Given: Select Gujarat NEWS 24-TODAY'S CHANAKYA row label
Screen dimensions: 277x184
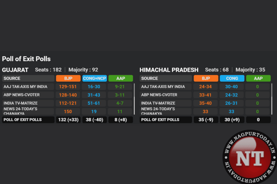Looking at the screenshot, I should click(20, 111).
